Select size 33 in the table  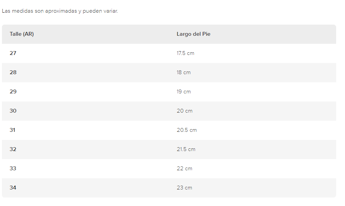(x=13, y=168)
